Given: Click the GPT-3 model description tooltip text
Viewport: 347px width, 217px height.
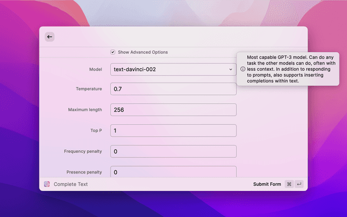Looking at the screenshot, I should (x=291, y=69).
